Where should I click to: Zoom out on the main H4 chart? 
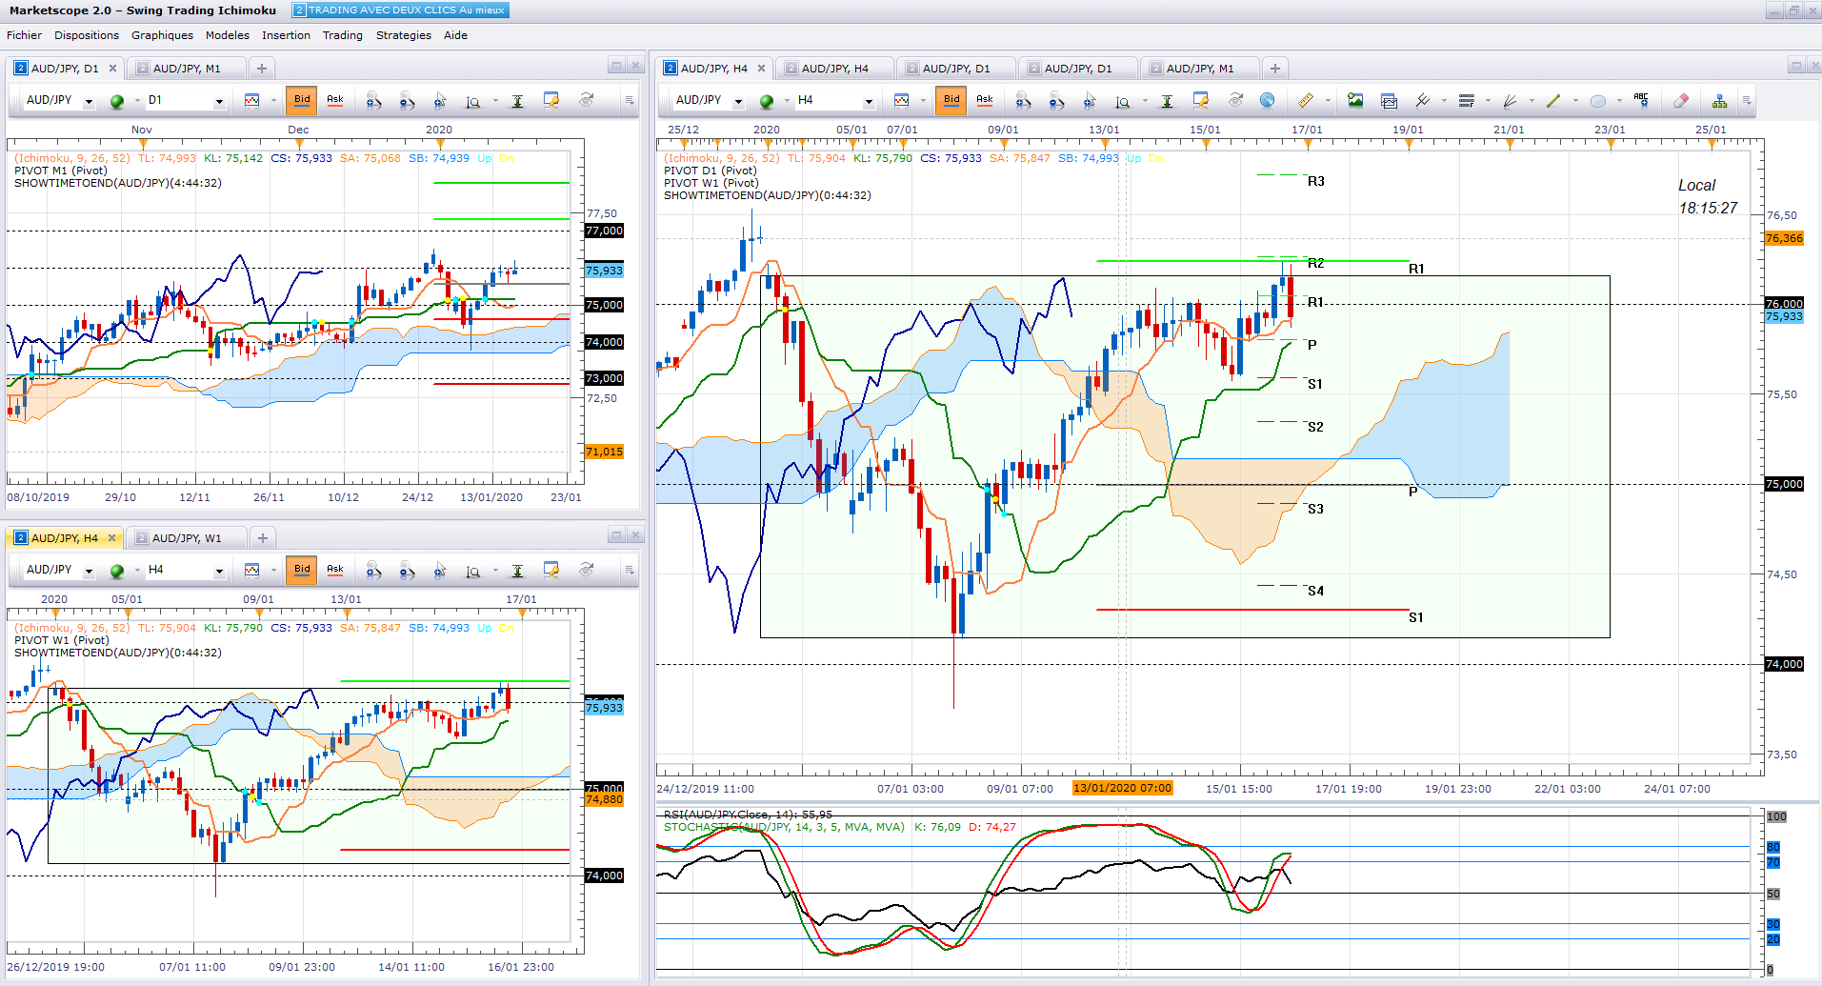1056,100
